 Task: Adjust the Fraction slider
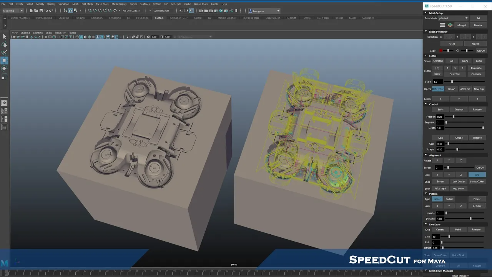[464, 117]
